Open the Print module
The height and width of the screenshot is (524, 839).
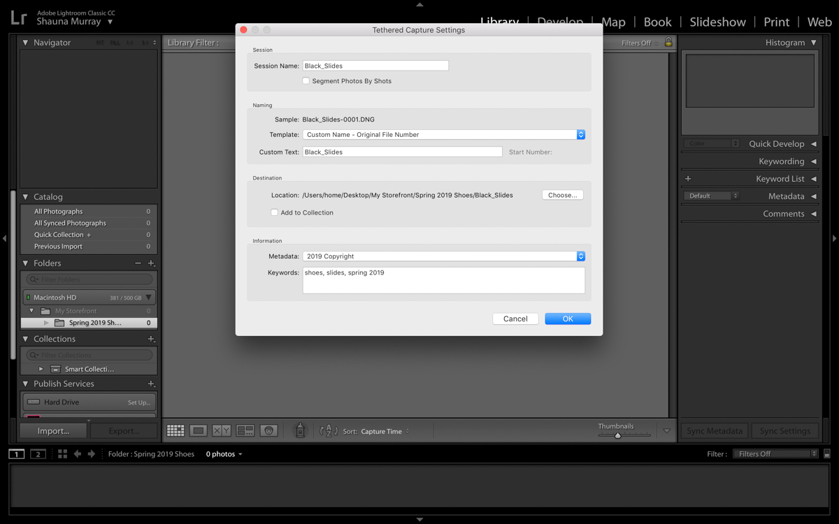776,22
